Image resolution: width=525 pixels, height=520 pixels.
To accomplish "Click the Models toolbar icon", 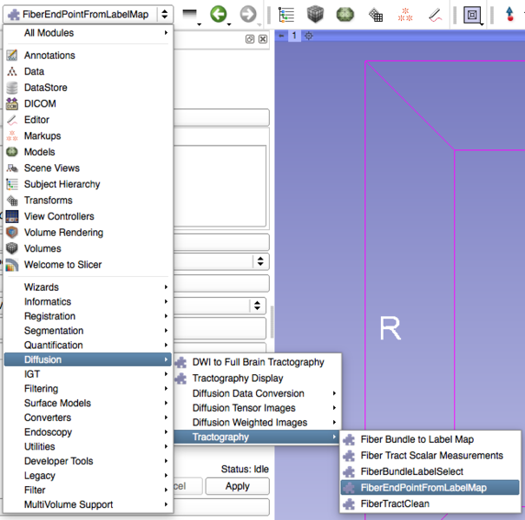I will [x=345, y=15].
